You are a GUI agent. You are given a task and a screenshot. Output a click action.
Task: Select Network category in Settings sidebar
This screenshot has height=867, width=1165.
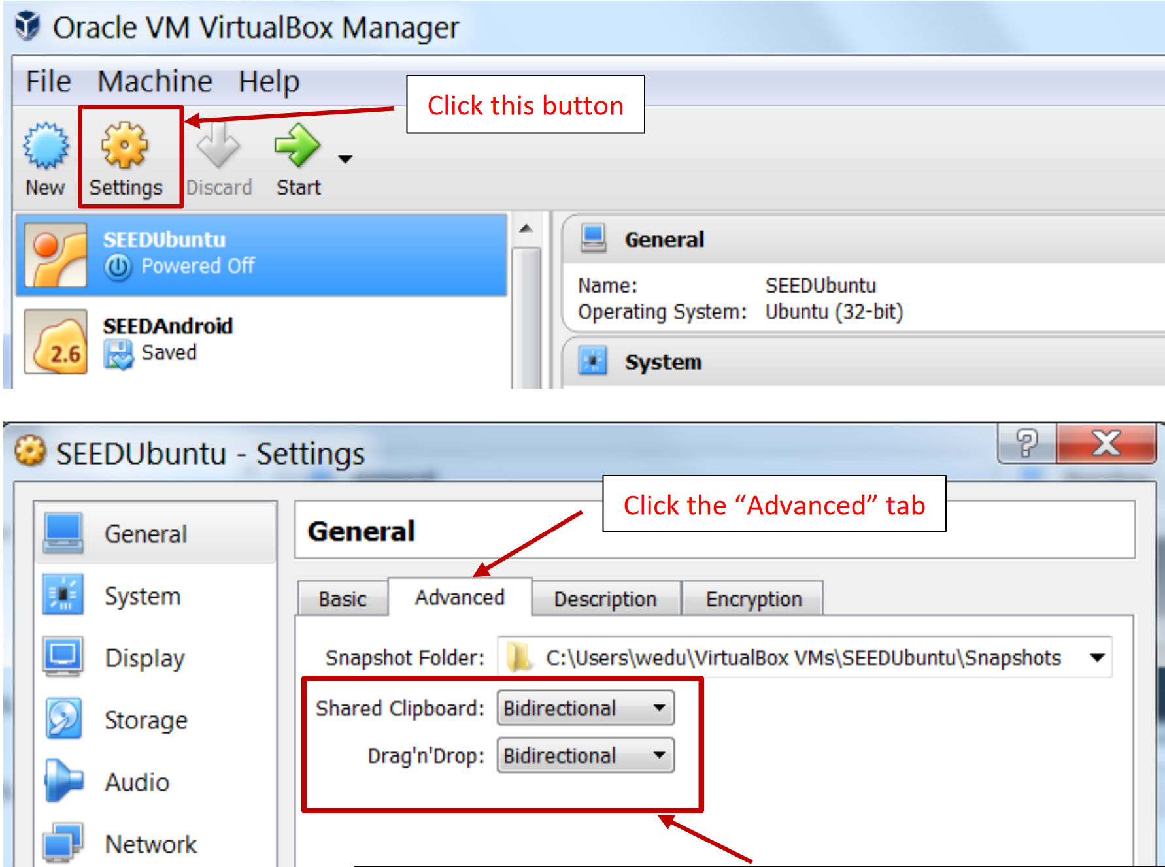156,843
